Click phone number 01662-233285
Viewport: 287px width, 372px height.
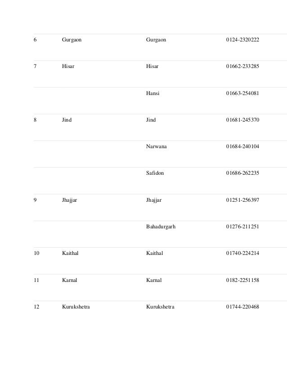pos(242,67)
